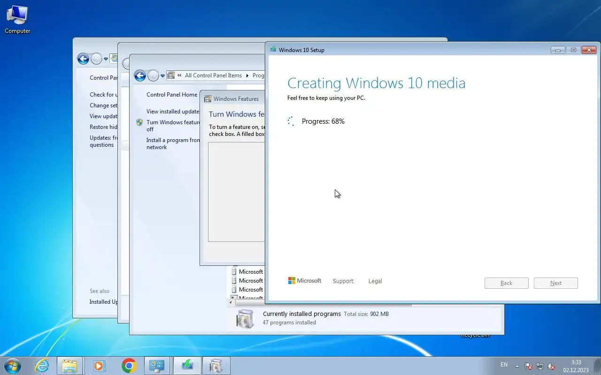This screenshot has height=375, width=601.
Task: Click the disabled Back button in Setup
Action: pyautogui.click(x=507, y=283)
